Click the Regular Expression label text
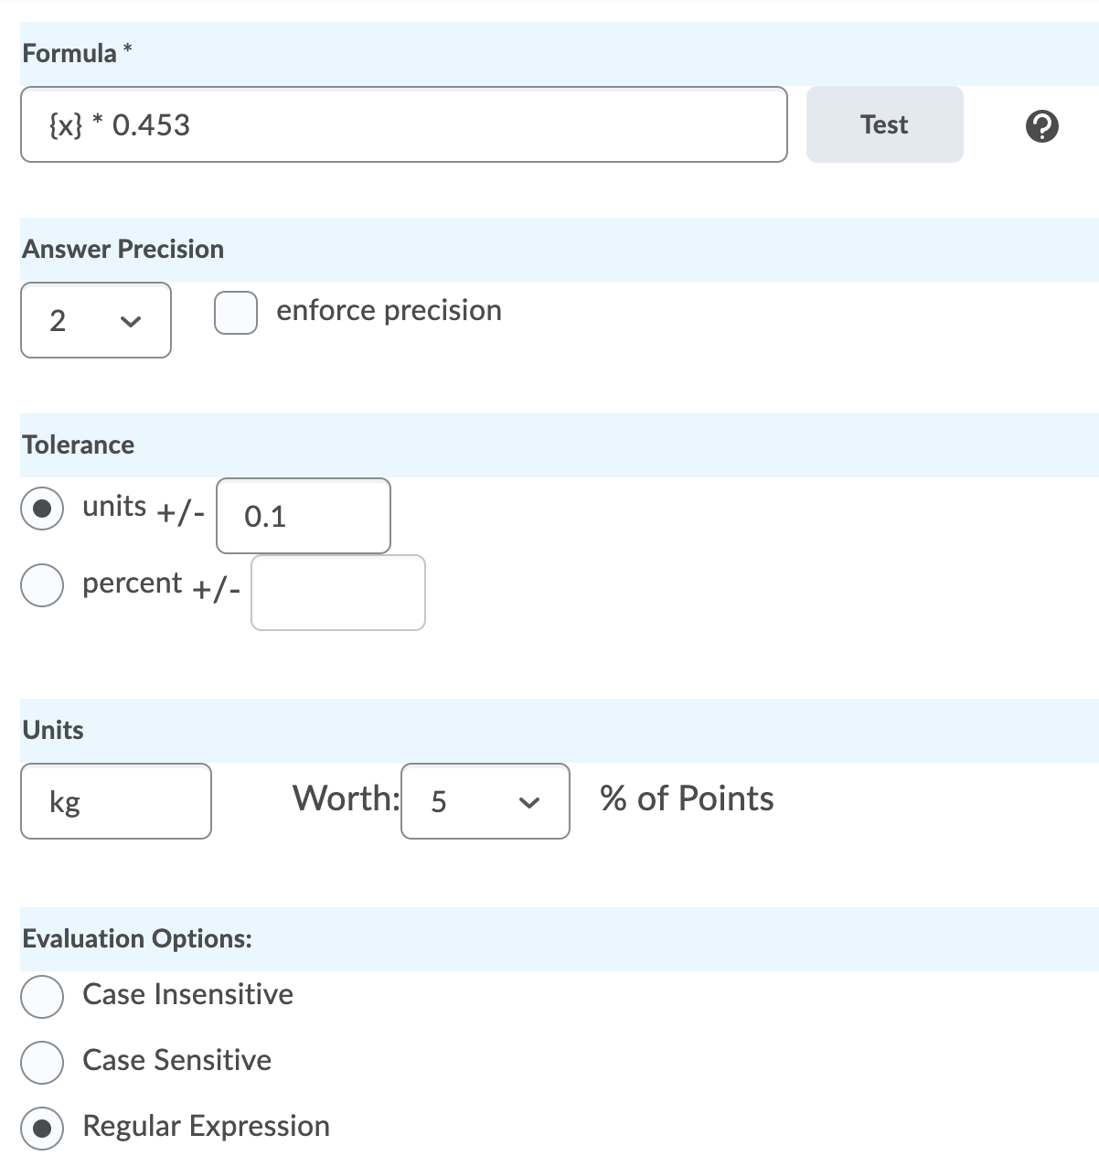Viewport: 1099px width, 1167px height. pyautogui.click(x=206, y=1126)
